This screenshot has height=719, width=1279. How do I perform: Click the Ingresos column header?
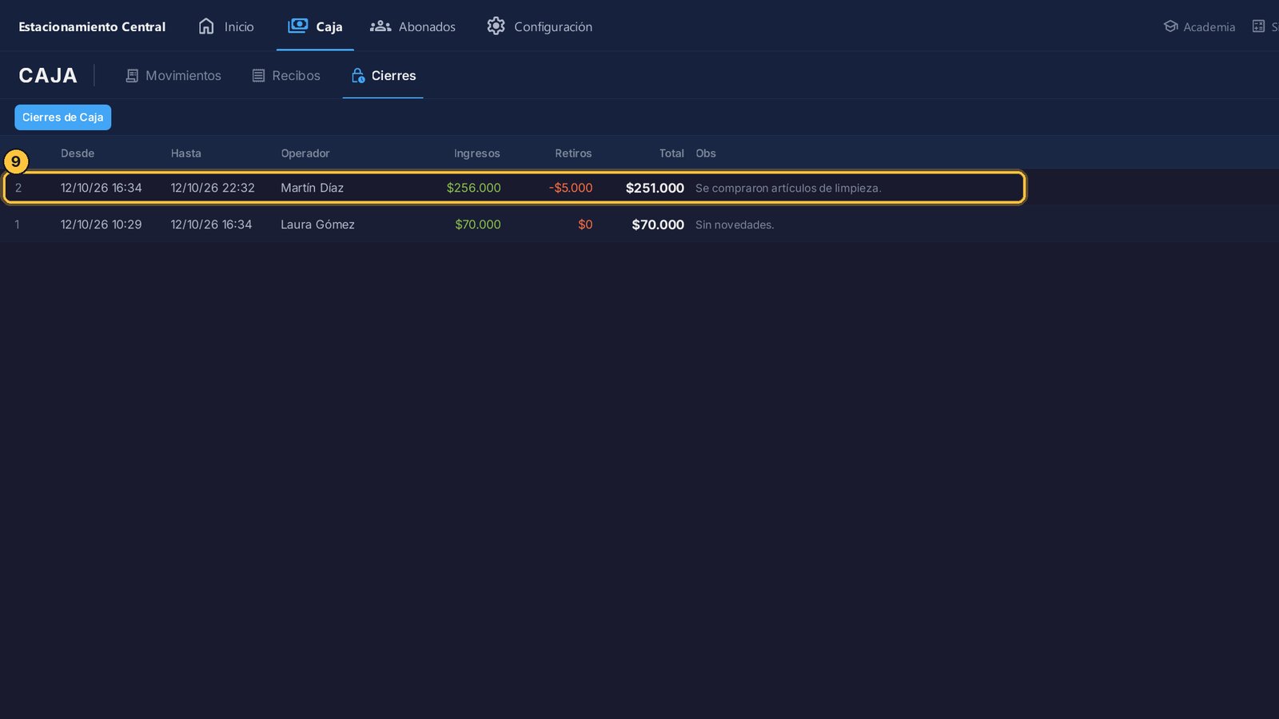tap(476, 153)
